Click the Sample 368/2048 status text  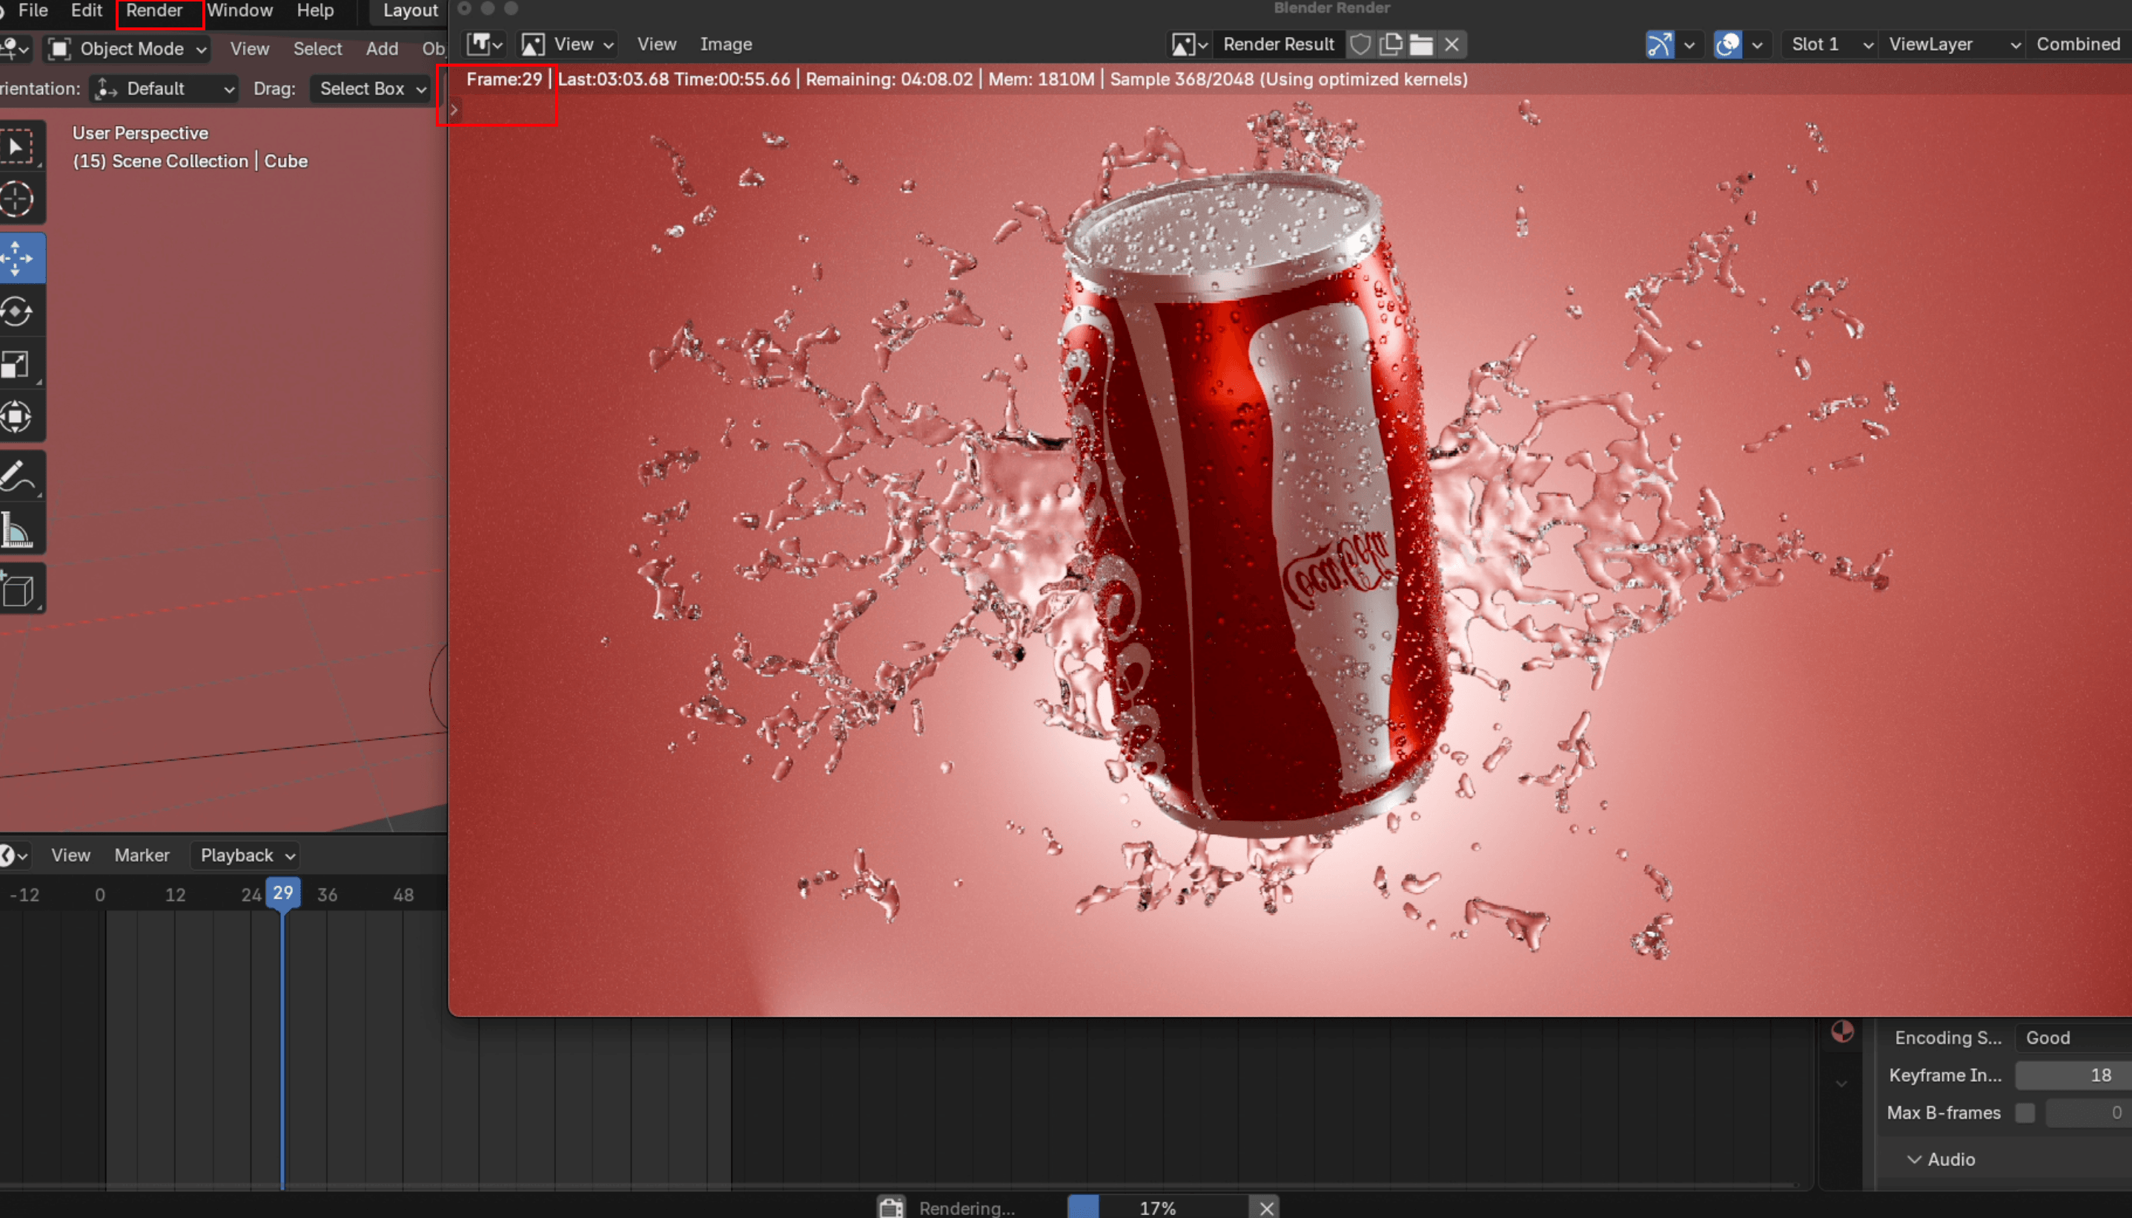pyautogui.click(x=1182, y=79)
